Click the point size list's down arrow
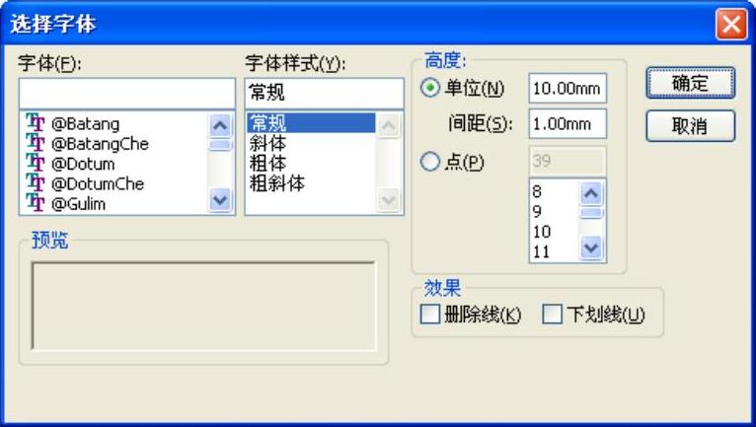 [591, 249]
